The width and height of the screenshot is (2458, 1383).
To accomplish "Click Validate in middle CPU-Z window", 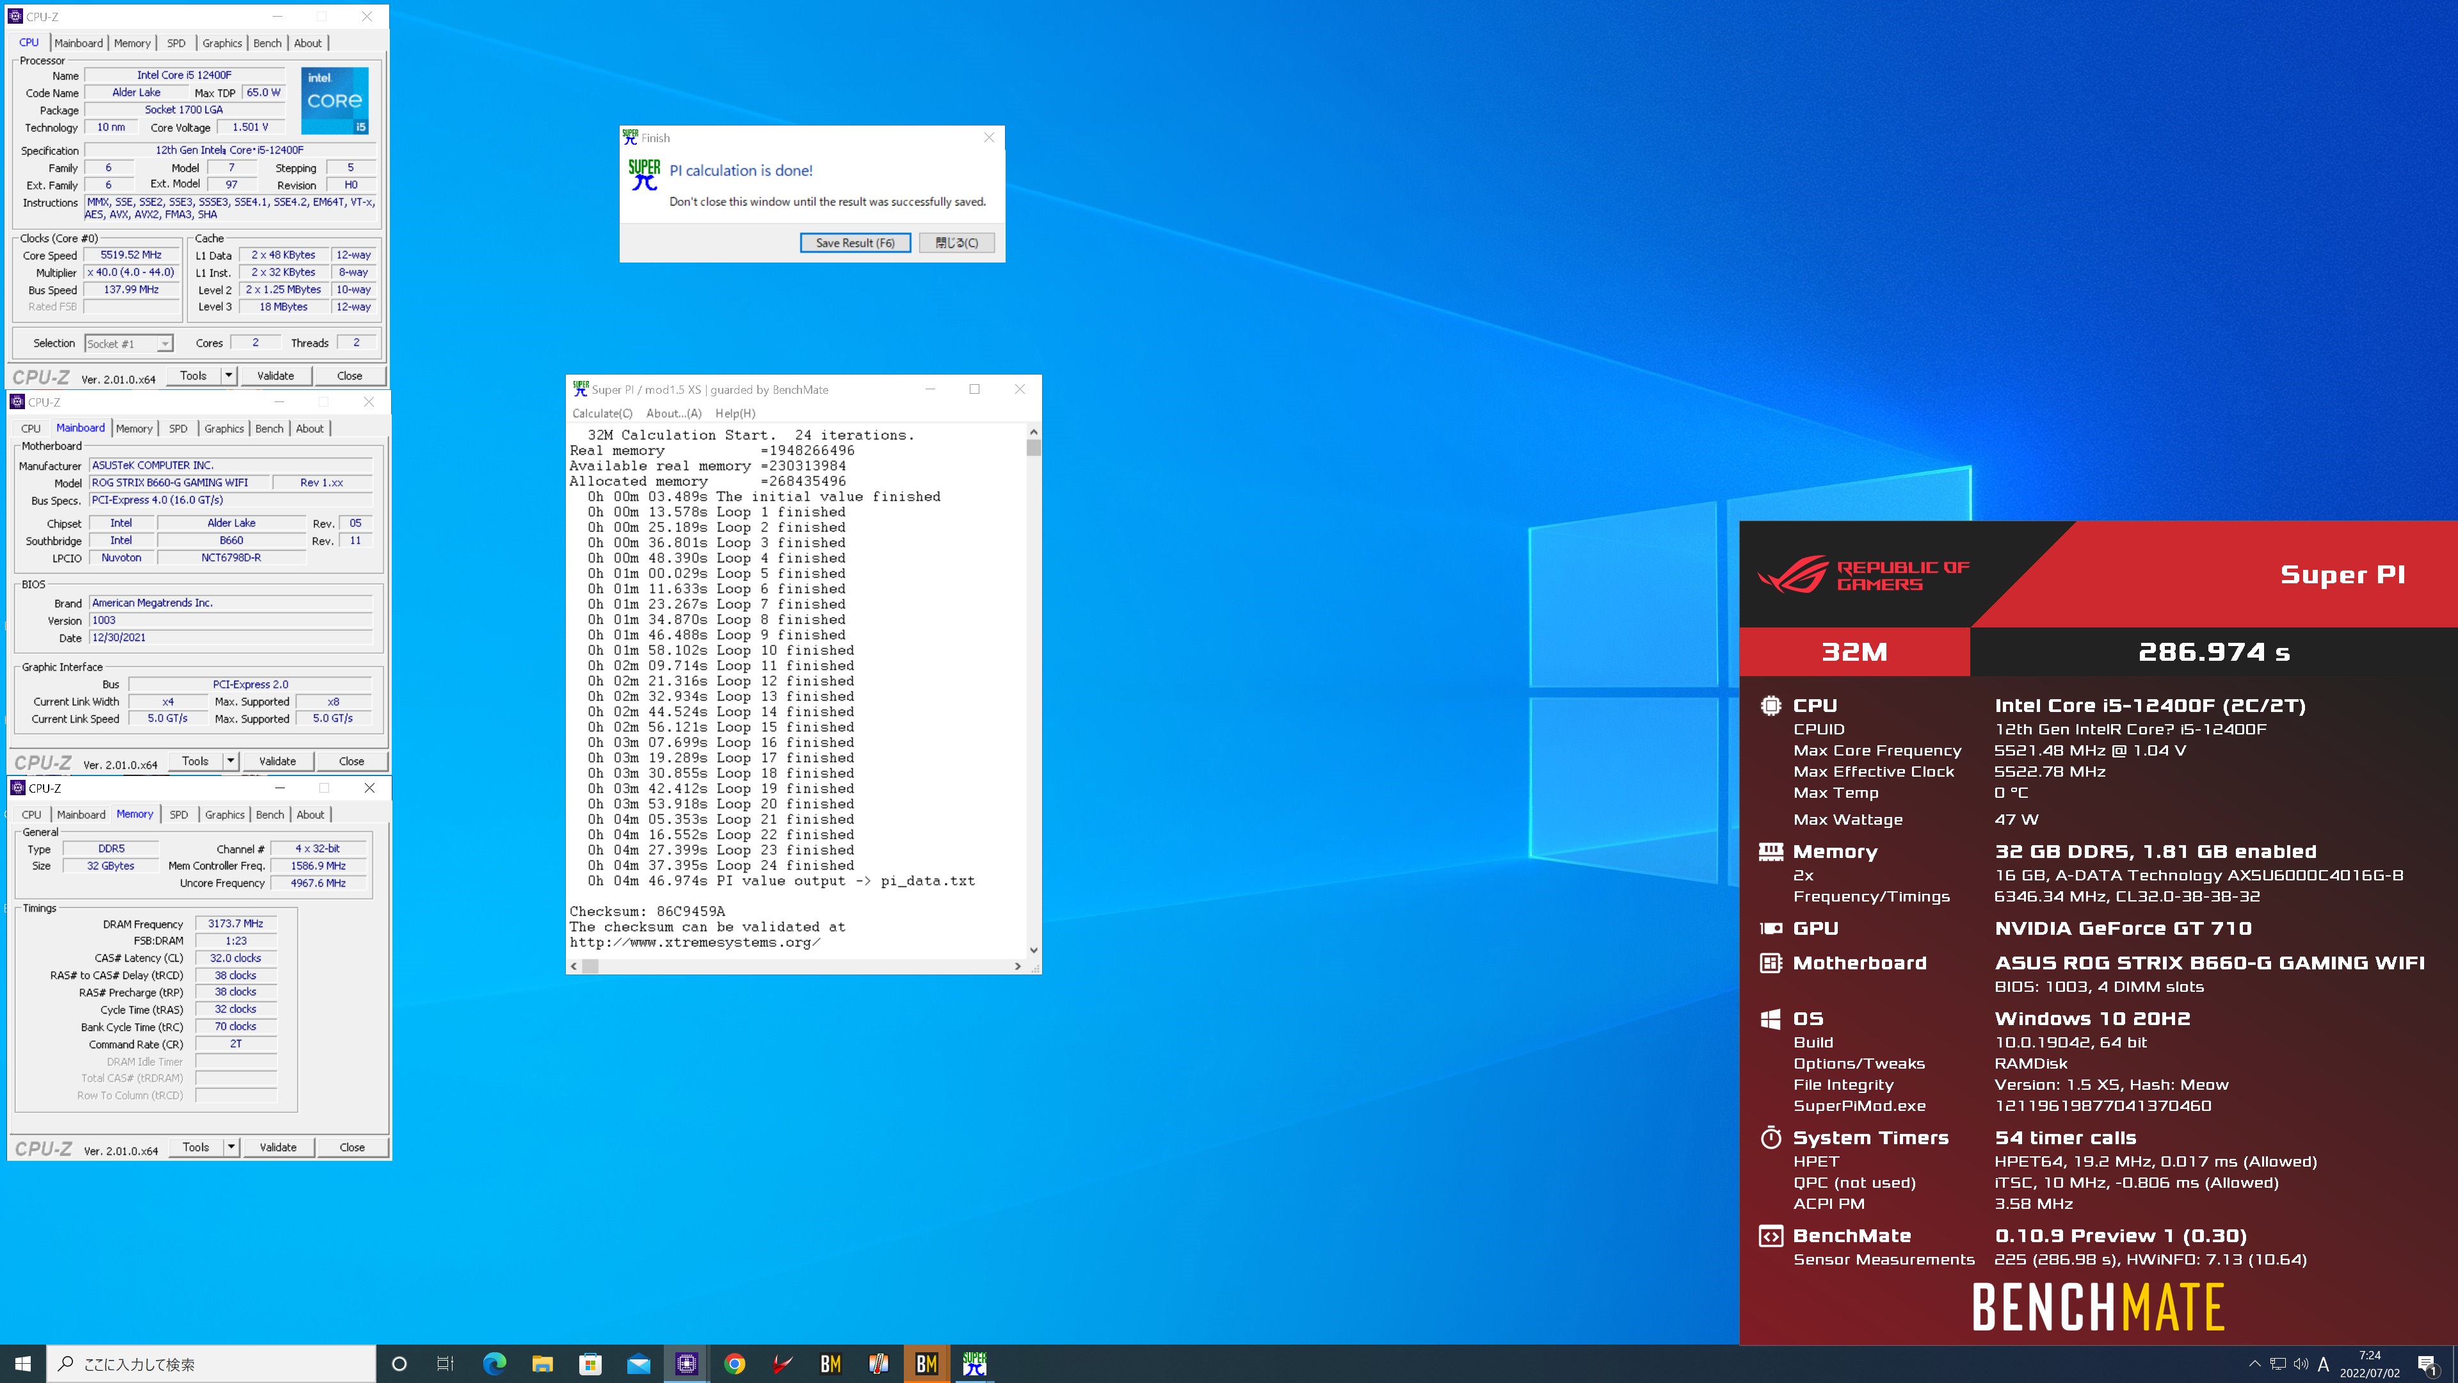I will point(278,762).
